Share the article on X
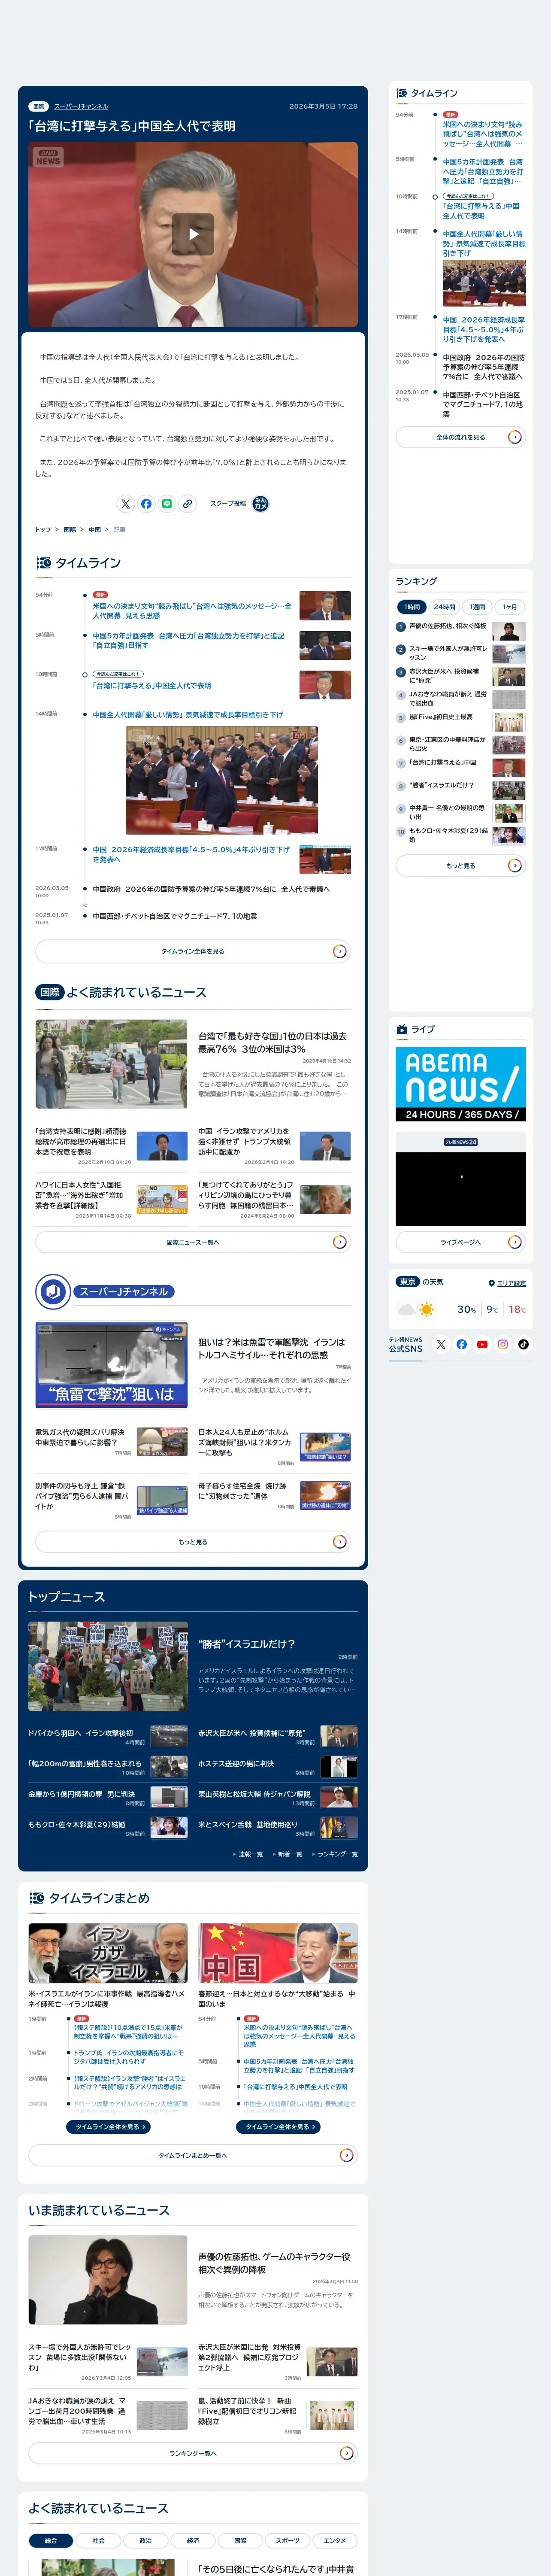 click(x=125, y=504)
